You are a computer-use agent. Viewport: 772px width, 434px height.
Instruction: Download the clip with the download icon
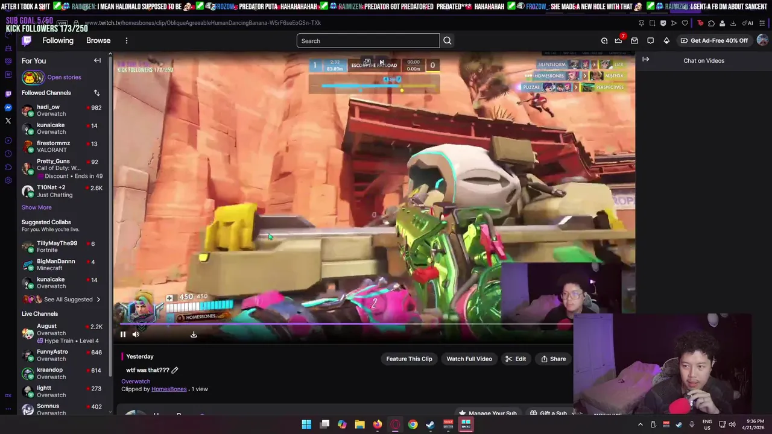click(194, 334)
